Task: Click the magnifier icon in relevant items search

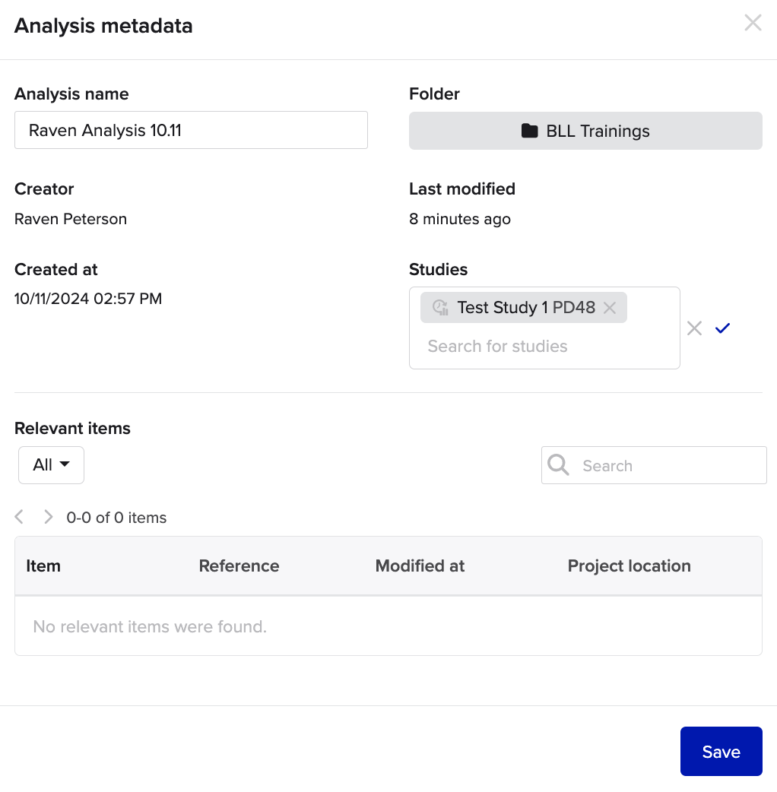Action: [558, 464]
